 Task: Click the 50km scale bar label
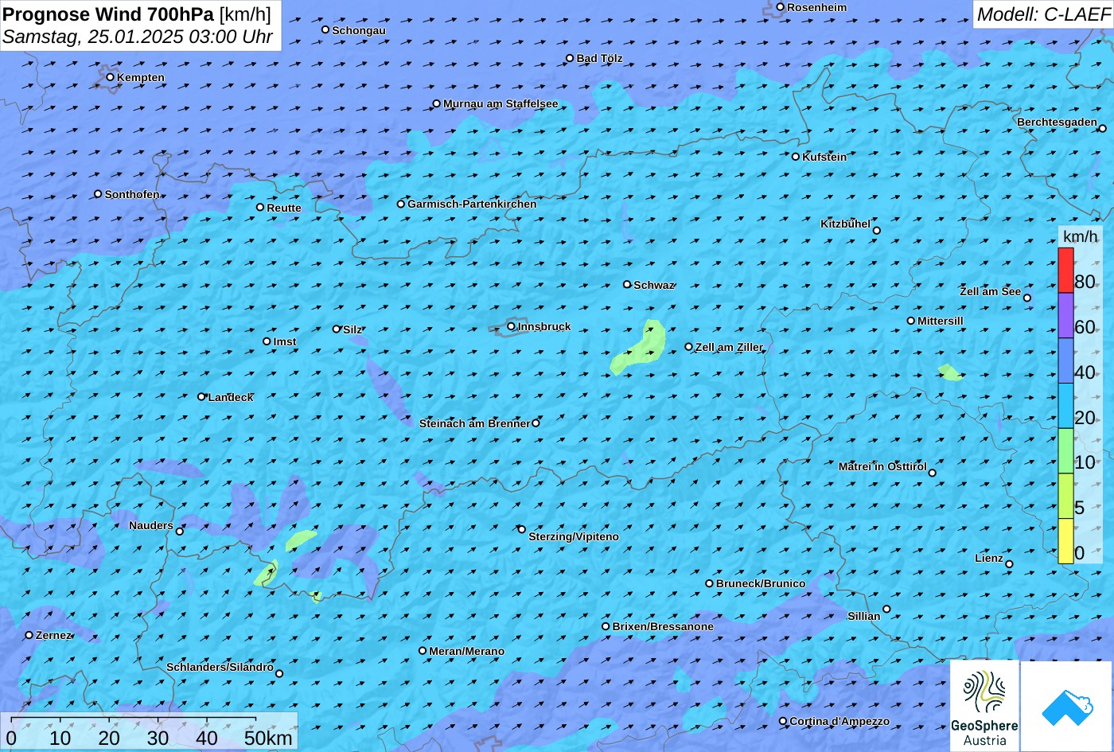pyautogui.click(x=268, y=738)
